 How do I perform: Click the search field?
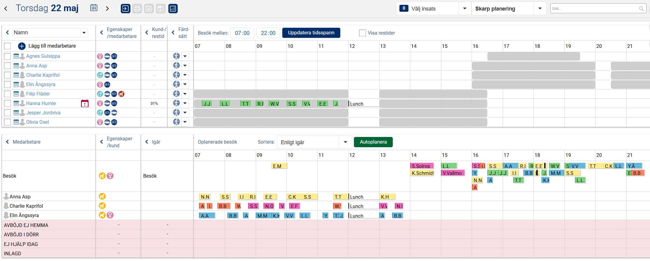pos(595,9)
